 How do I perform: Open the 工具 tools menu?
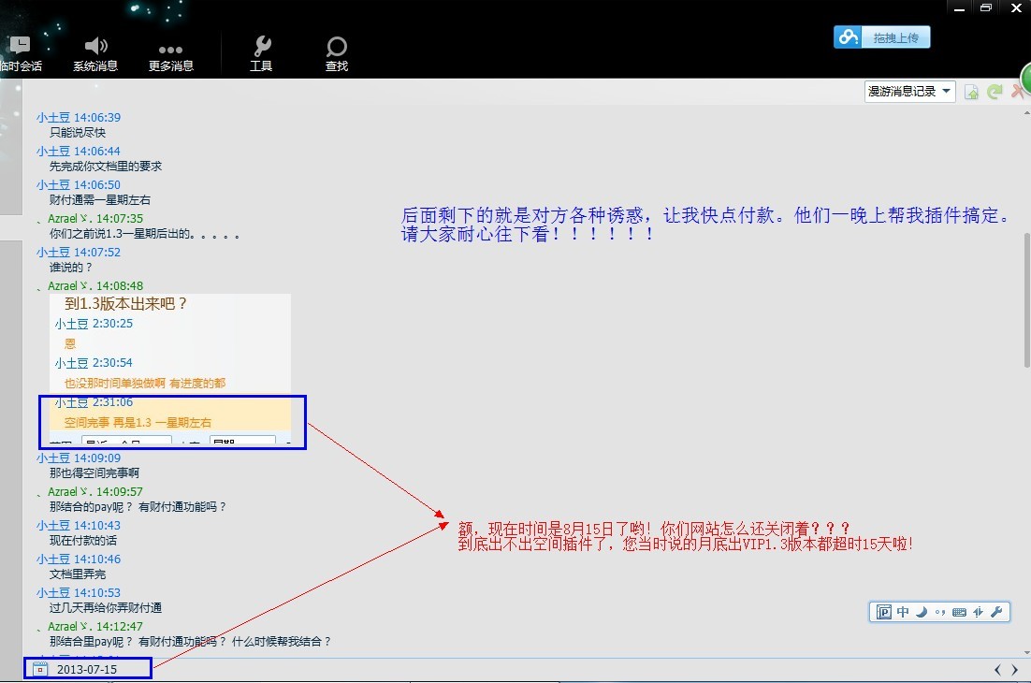(261, 53)
